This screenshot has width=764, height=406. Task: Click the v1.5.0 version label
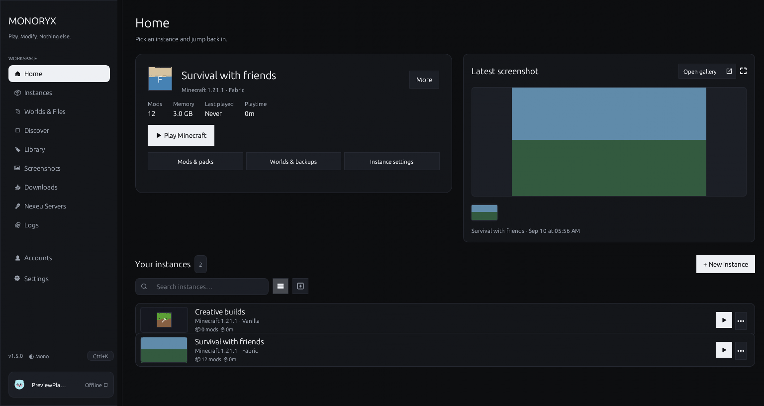click(15, 356)
